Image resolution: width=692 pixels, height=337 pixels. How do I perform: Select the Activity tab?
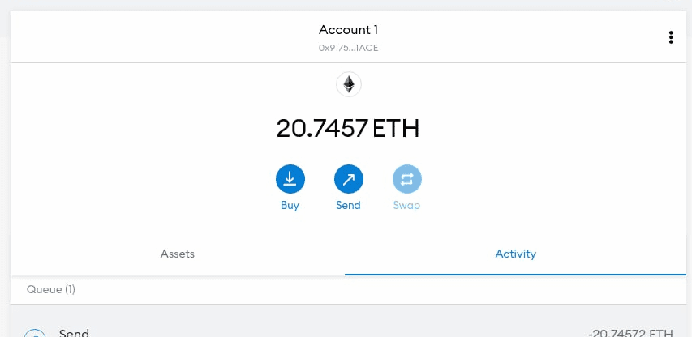click(x=516, y=254)
